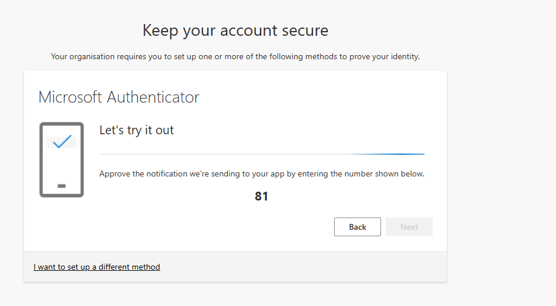Click the phone's home button graphic
The image size is (556, 306).
(62, 186)
